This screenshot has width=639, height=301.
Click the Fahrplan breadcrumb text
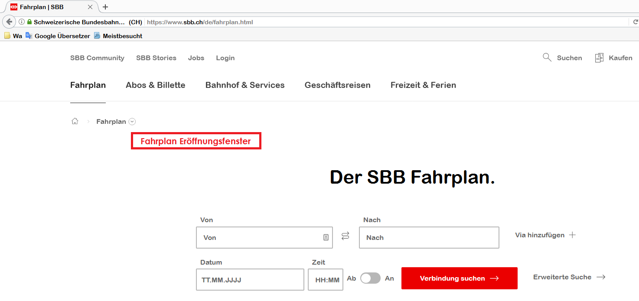coord(111,122)
